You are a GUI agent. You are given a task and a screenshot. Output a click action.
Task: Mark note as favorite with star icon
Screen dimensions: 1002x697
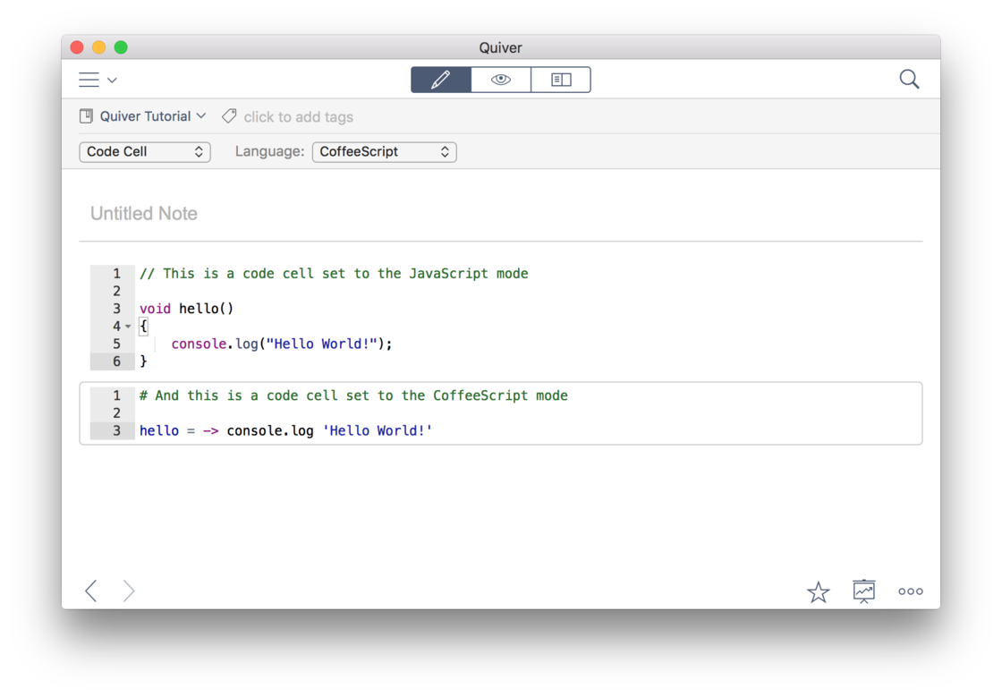818,591
